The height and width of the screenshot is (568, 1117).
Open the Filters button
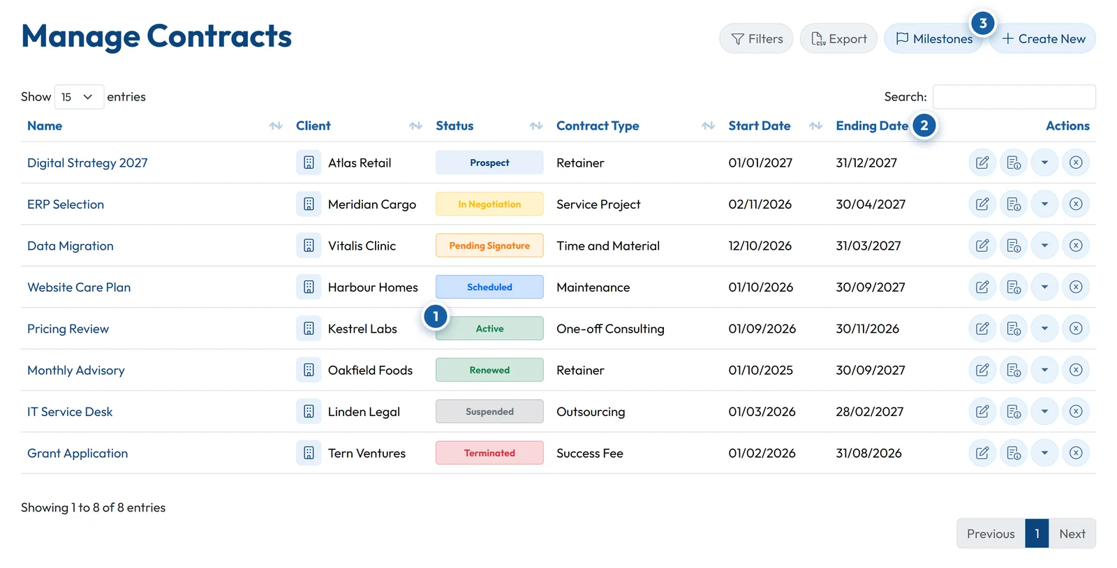tap(756, 38)
